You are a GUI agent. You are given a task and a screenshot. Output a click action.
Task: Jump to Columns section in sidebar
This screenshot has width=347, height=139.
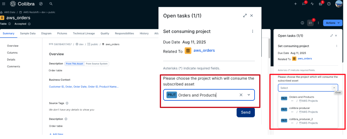coord(12,53)
